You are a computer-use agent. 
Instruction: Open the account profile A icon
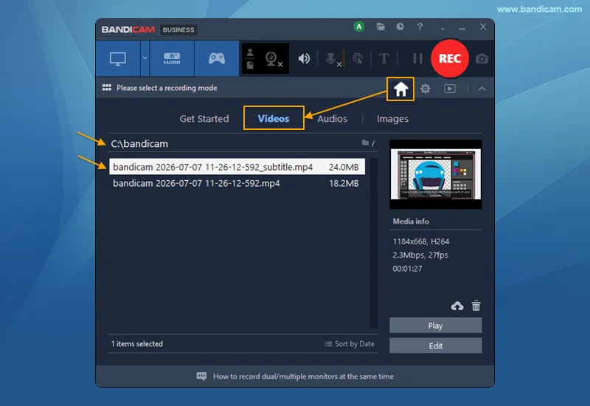(359, 27)
